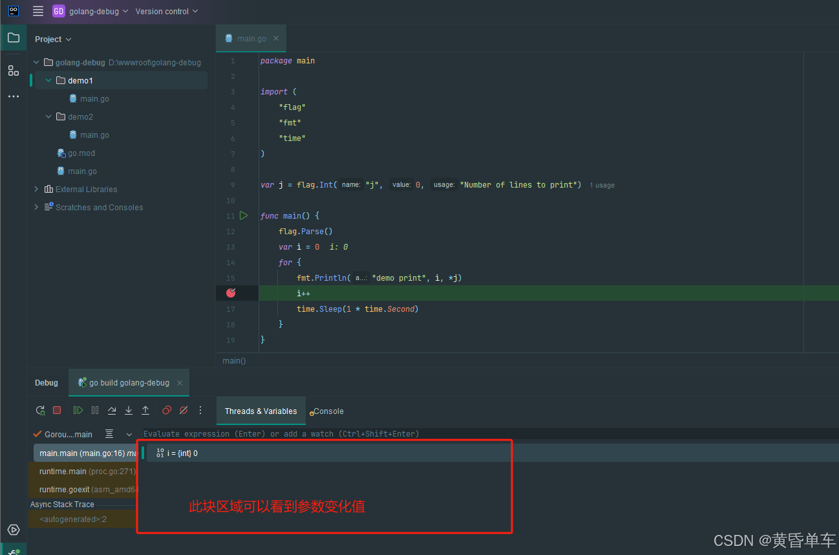Remove the breakpoint at line 16
This screenshot has height=555, width=839.
click(231, 293)
